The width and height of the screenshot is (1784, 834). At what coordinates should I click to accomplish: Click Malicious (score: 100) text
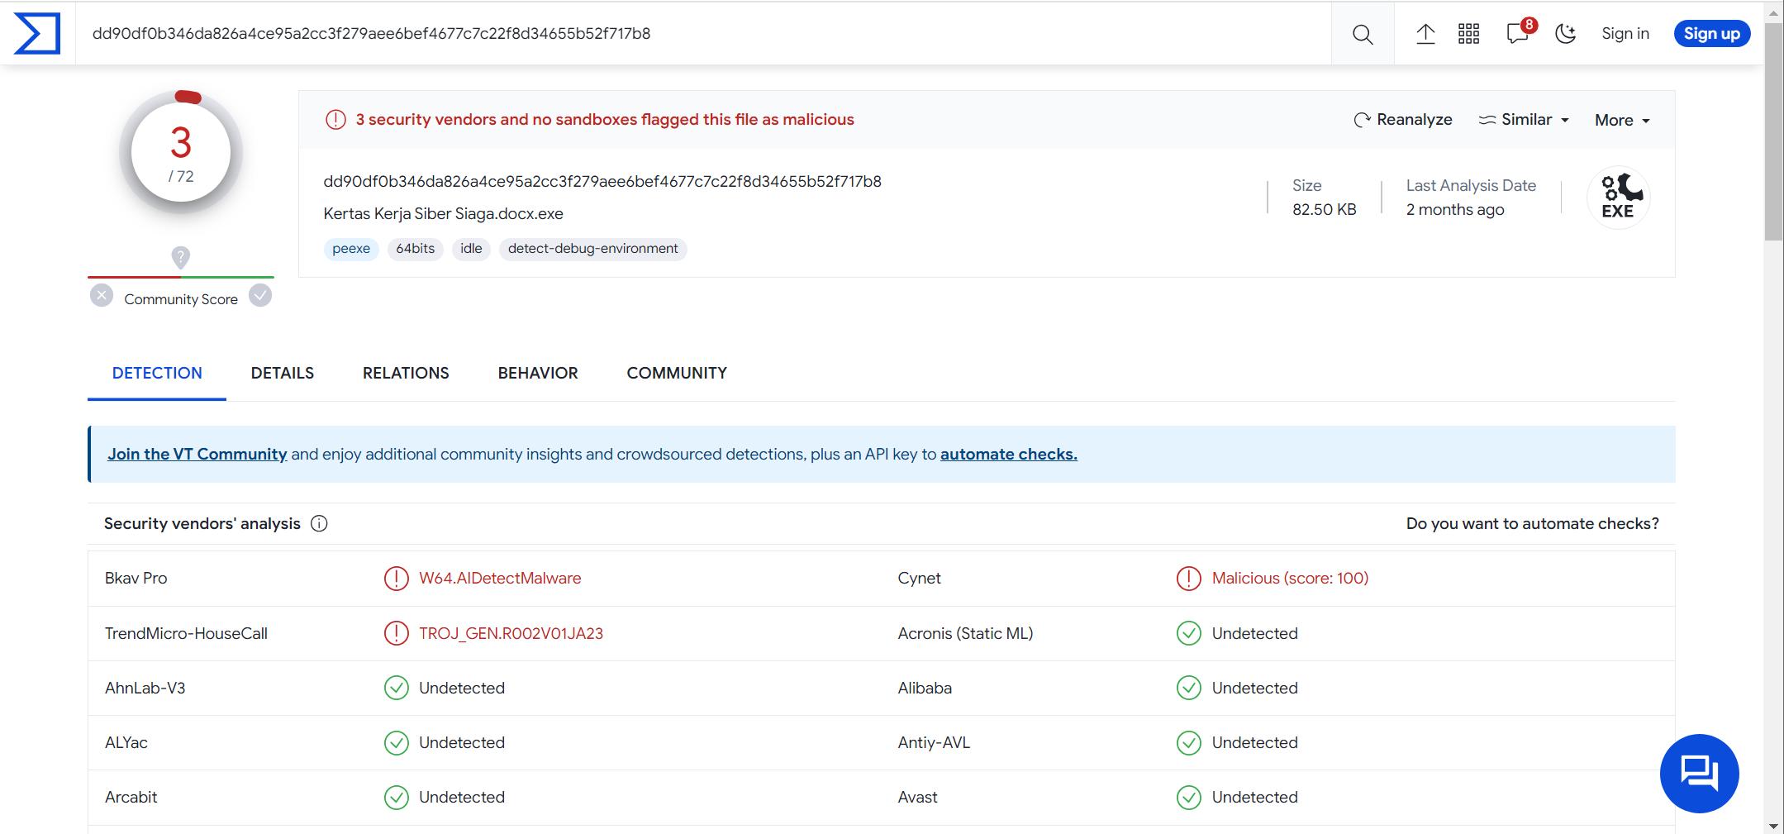coord(1290,579)
